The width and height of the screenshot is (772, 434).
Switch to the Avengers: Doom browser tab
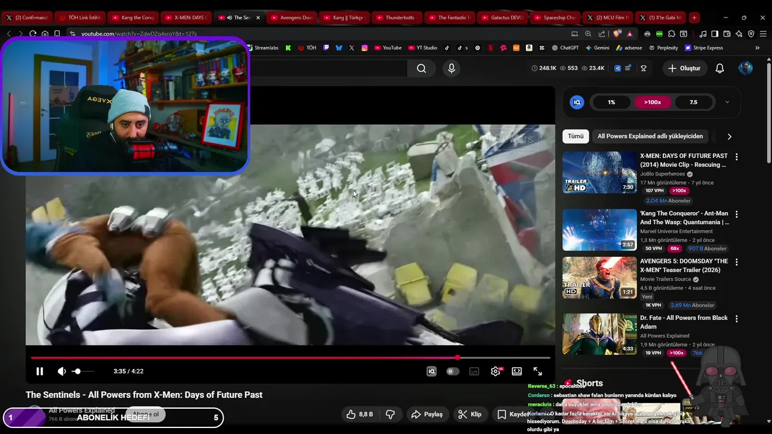tap(291, 17)
